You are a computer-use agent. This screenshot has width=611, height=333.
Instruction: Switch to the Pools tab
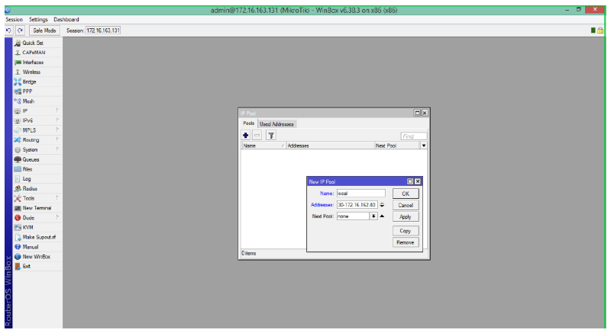tap(249, 123)
